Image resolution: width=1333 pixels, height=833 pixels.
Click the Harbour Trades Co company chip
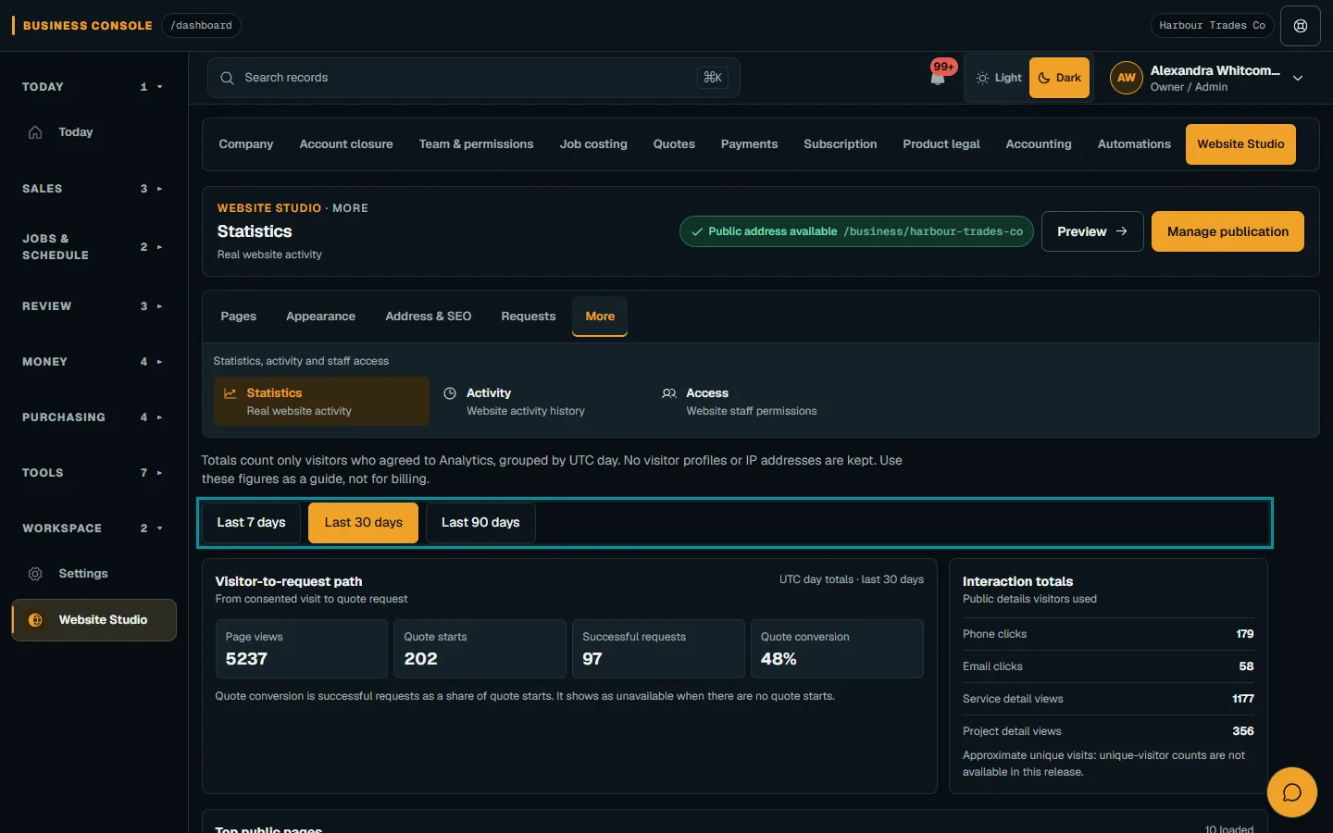tap(1212, 26)
